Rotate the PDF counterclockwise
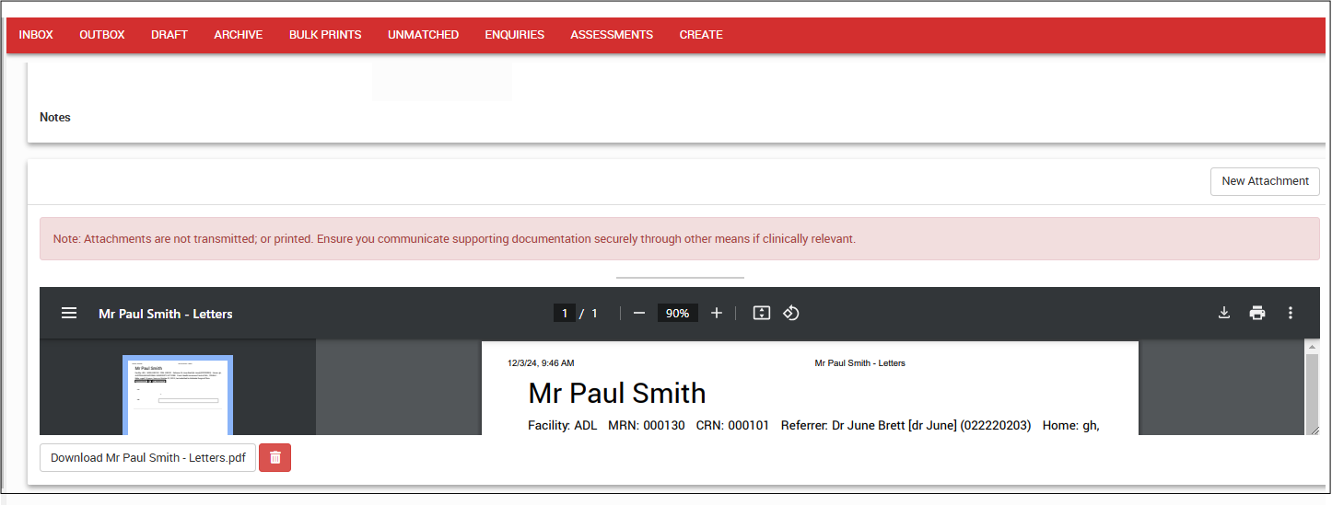This screenshot has height=505, width=1332. [x=790, y=313]
